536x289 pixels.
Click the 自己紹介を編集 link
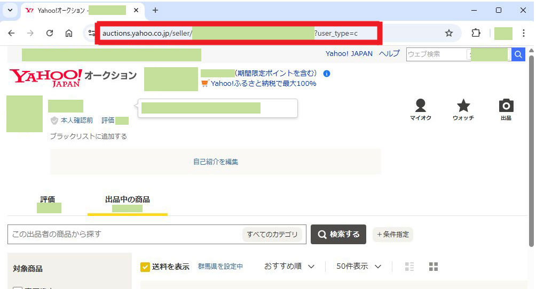pos(216,162)
